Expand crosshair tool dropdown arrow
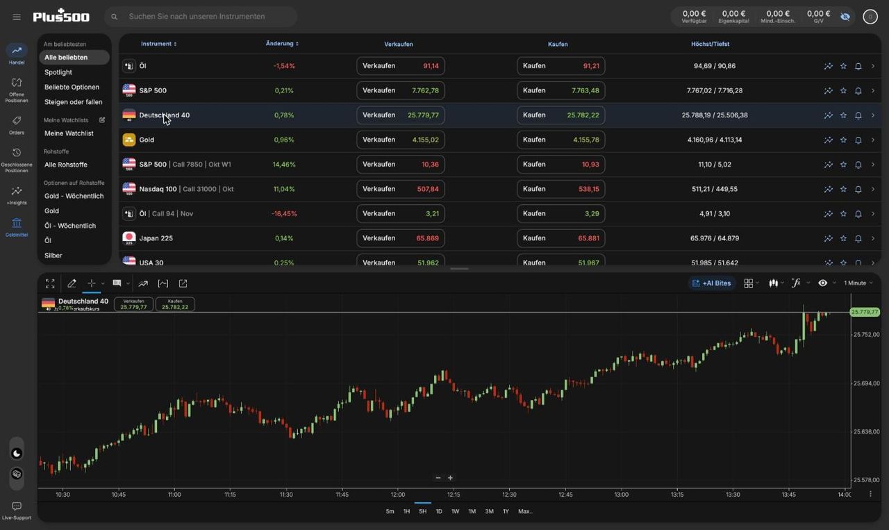This screenshot has width=889, height=530. point(103,283)
